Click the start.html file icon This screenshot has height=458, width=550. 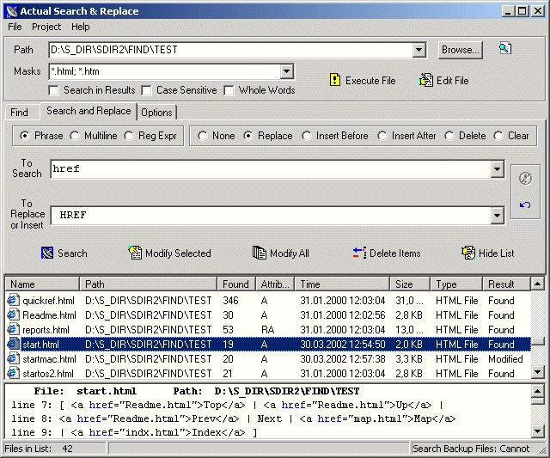click(13, 344)
